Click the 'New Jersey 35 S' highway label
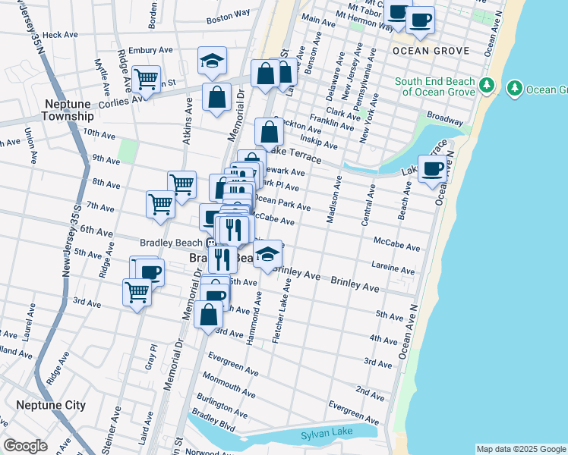This screenshot has width=568, height=455. [71, 241]
